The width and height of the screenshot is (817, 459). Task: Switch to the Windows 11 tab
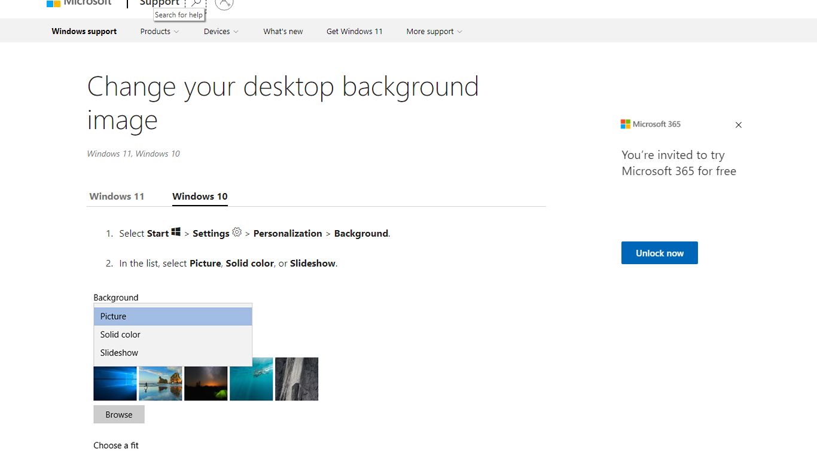pos(117,196)
